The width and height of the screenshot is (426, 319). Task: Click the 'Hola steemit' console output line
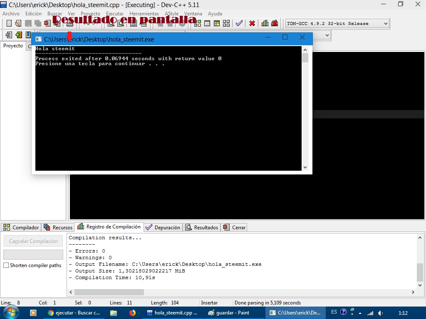click(x=55, y=49)
